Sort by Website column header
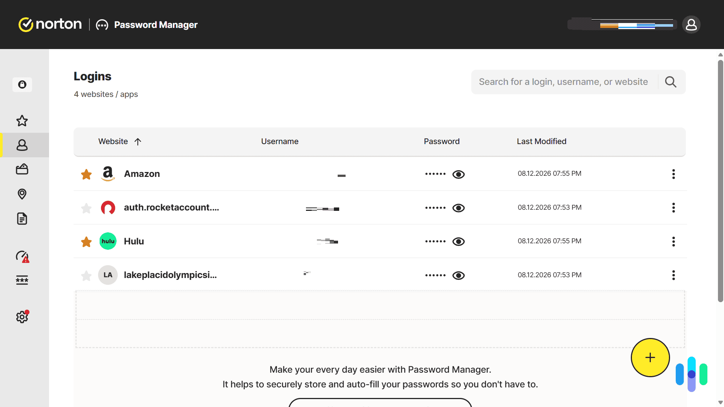Screen dimensions: 724x407 pos(113,141)
